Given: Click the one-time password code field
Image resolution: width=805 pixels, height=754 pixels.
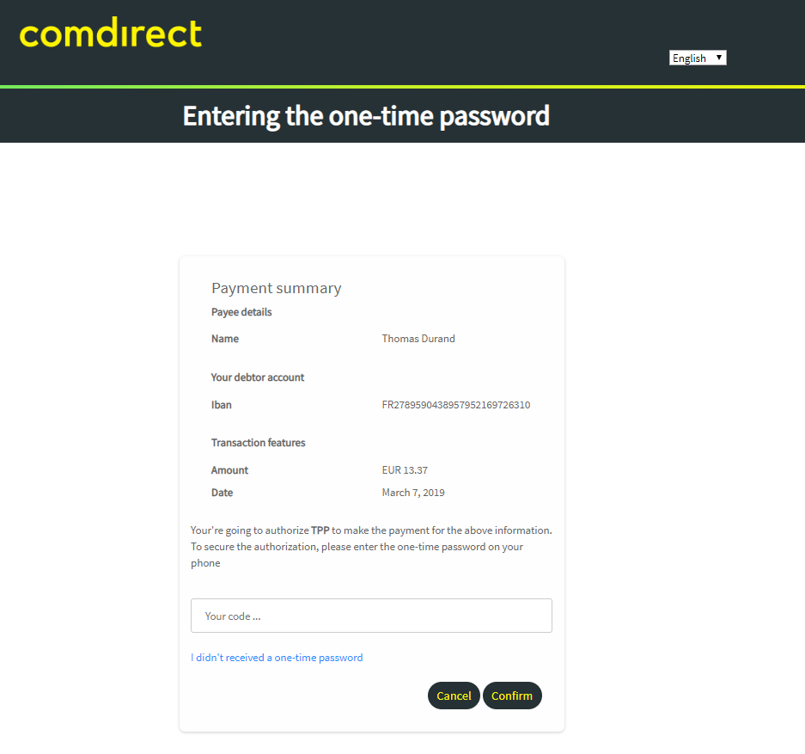Looking at the screenshot, I should (x=371, y=616).
